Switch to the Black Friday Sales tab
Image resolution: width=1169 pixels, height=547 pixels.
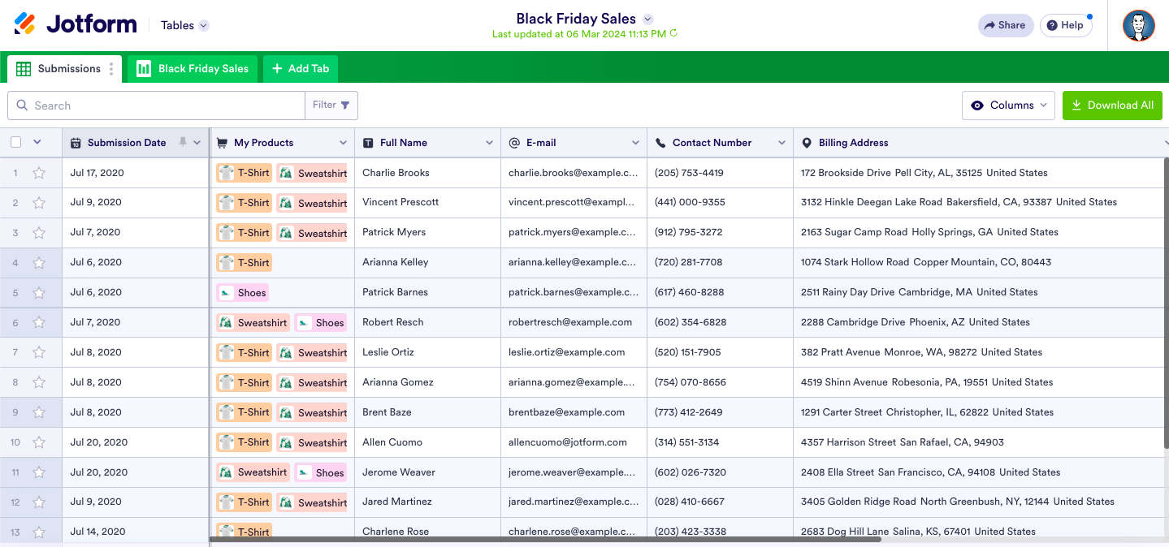[x=193, y=69]
